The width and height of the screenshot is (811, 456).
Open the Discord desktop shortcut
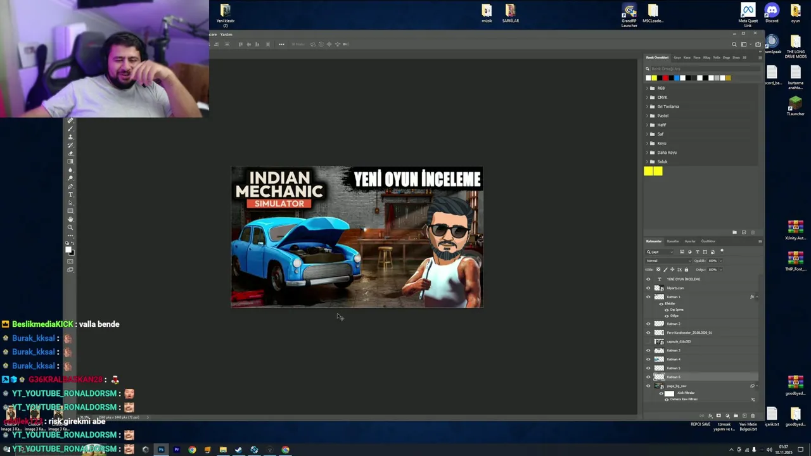point(771,13)
